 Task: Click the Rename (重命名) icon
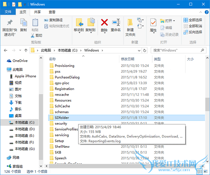pyautogui.click(x=116, y=22)
